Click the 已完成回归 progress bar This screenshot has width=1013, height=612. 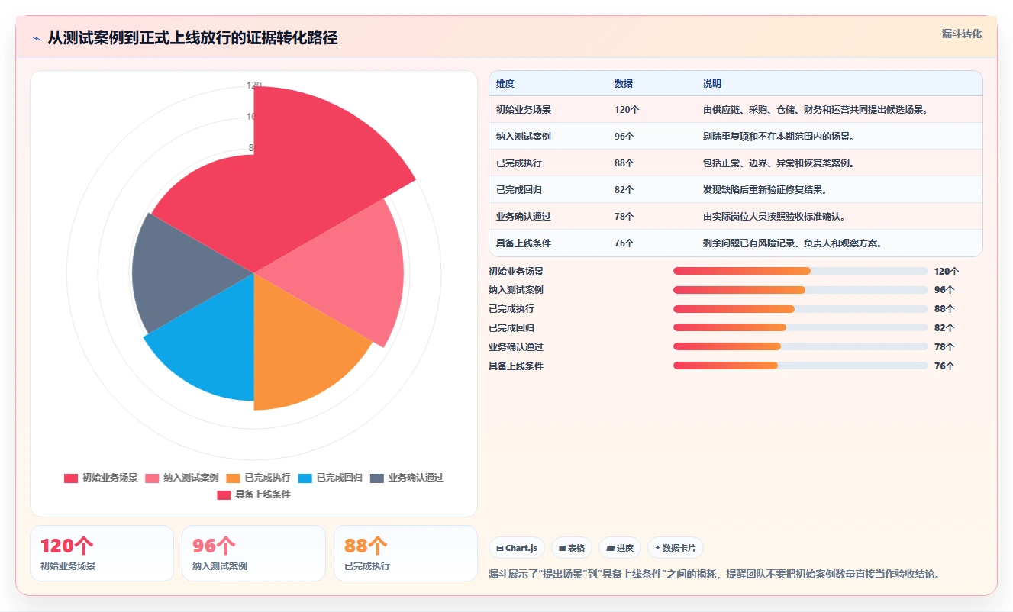tap(801, 327)
